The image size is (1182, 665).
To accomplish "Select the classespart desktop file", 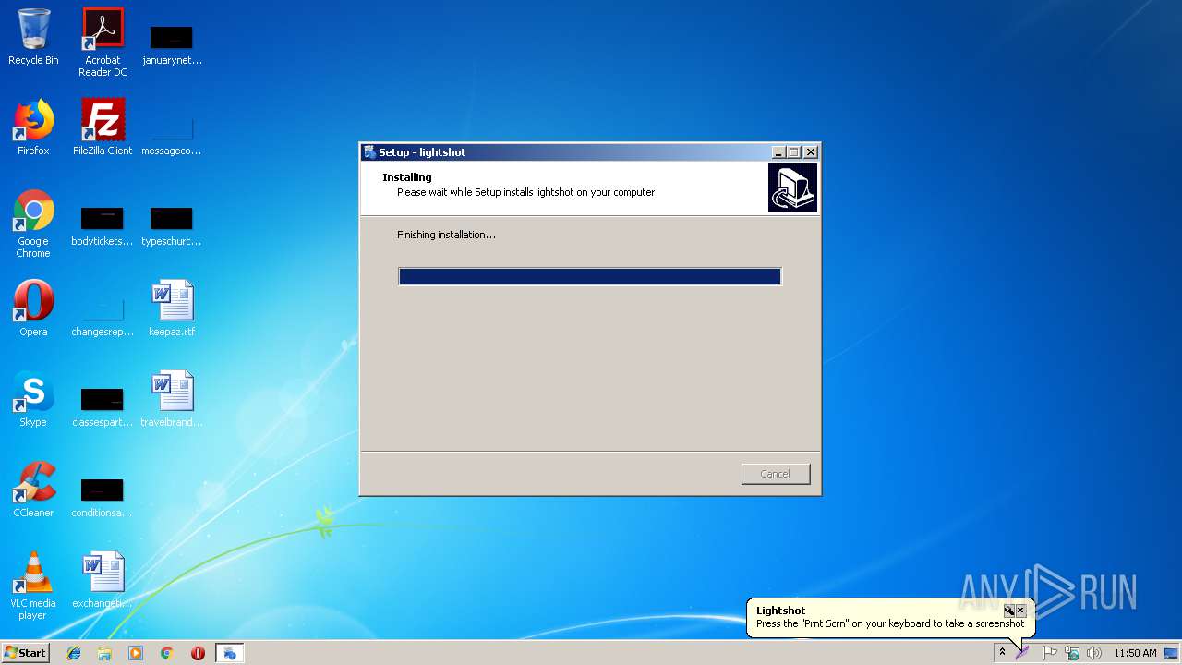I will point(103,406).
